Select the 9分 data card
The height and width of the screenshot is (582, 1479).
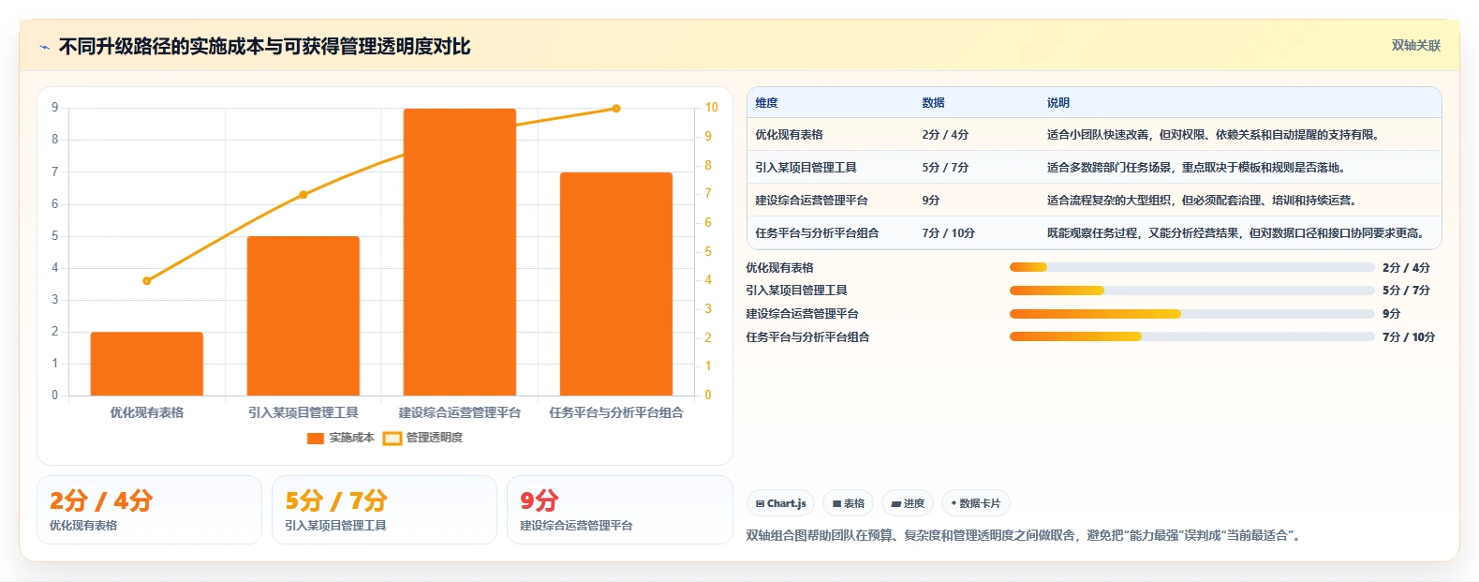click(x=619, y=510)
